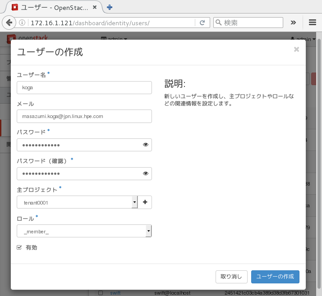Click the plus button beside 主プロジェクト
The image size is (322, 296).
click(145, 202)
